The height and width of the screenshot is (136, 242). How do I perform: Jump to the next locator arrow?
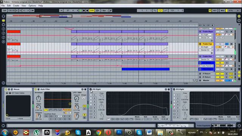point(208,25)
